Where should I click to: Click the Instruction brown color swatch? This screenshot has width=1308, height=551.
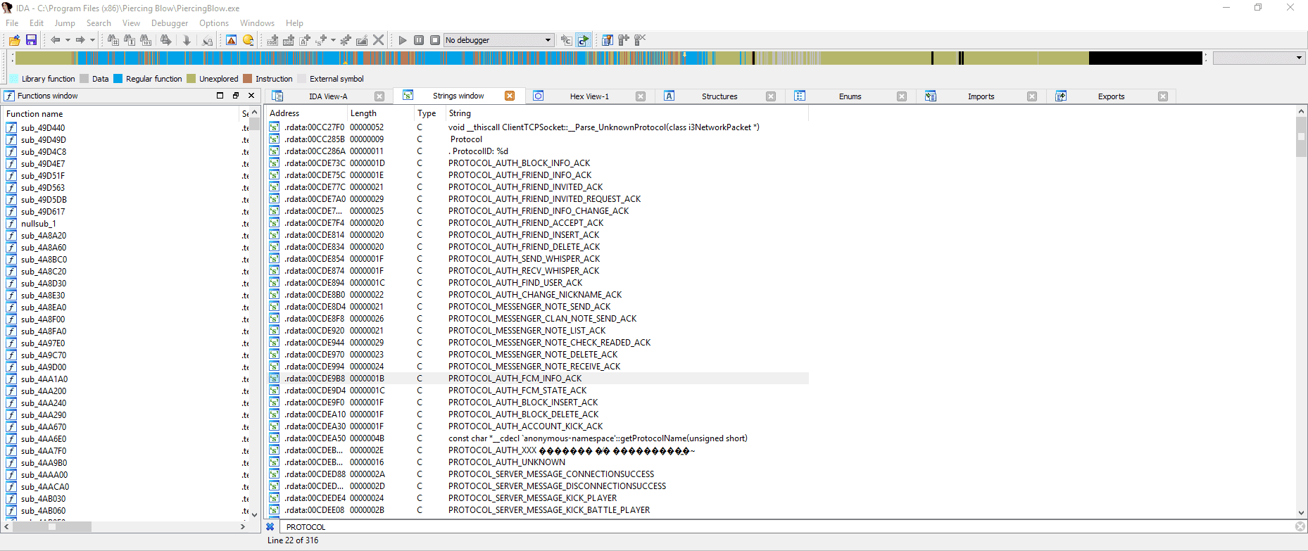(x=248, y=79)
